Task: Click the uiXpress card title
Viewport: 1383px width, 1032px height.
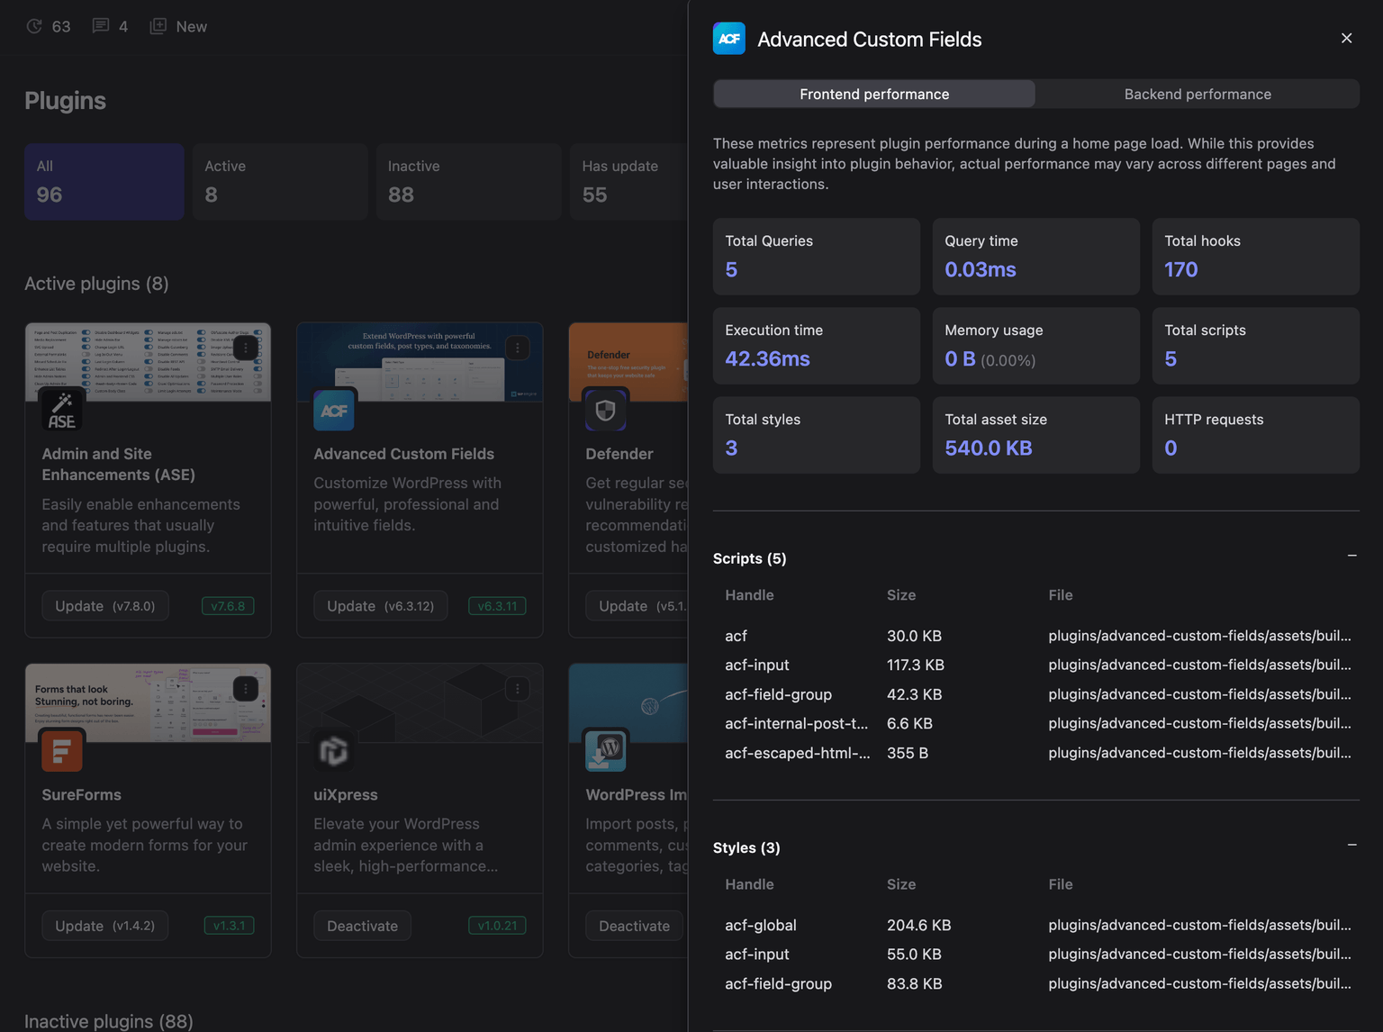Action: click(x=346, y=794)
